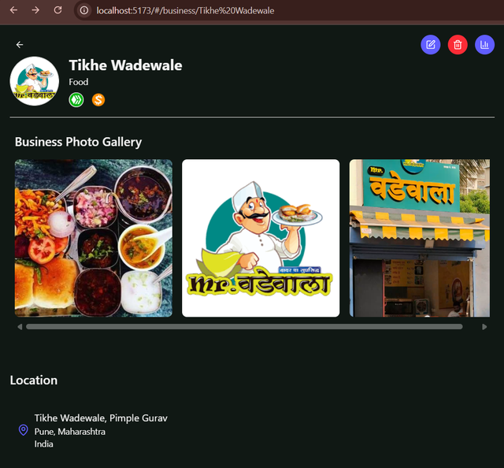Image resolution: width=504 pixels, height=468 pixels.
Task: Click gallery scrollbar right arrow
Action: 484,327
